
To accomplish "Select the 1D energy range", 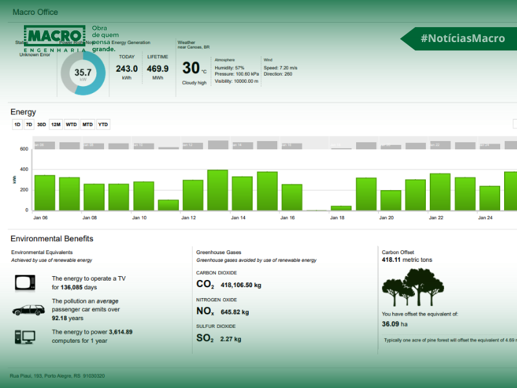I will [x=17, y=124].
